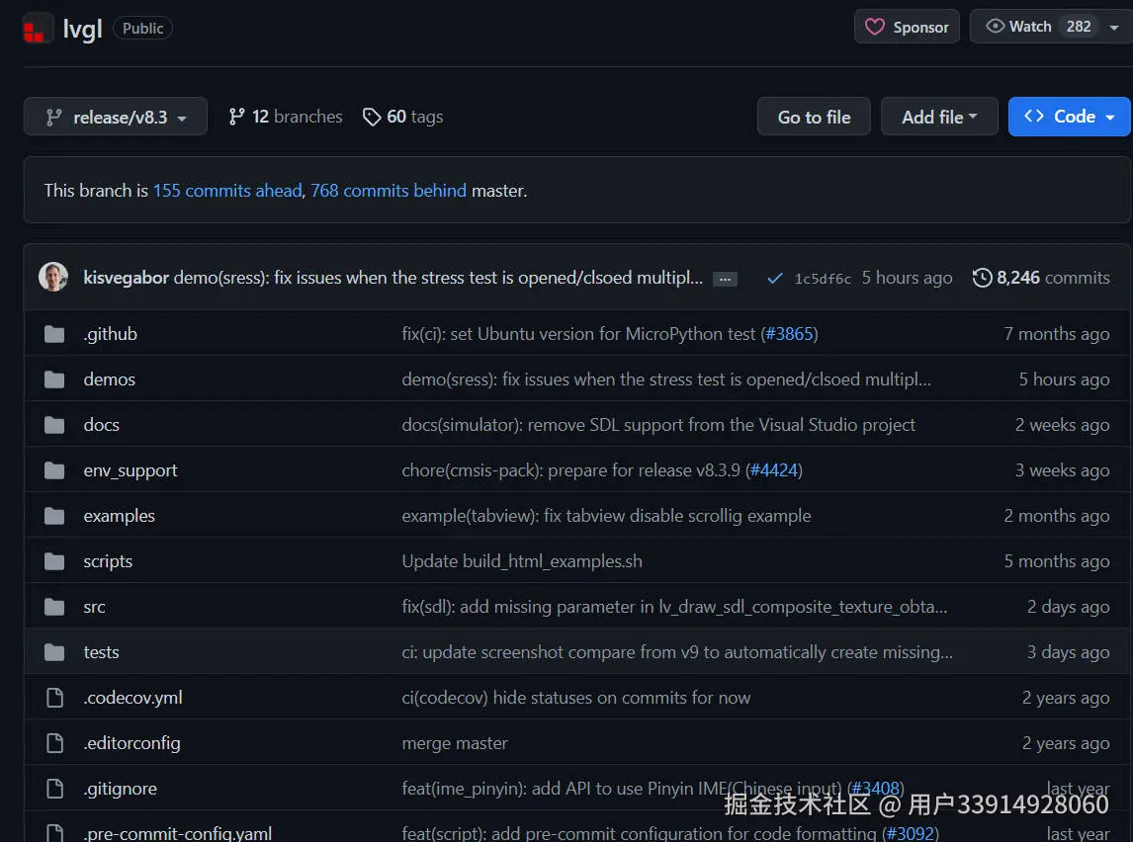Click the .gitignore file icon
This screenshot has width=1133, height=842.
pyautogui.click(x=55, y=789)
